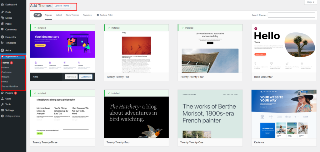Click the Feature Filter link
Viewport: 320px width, 152px height.
pyautogui.click(x=104, y=15)
